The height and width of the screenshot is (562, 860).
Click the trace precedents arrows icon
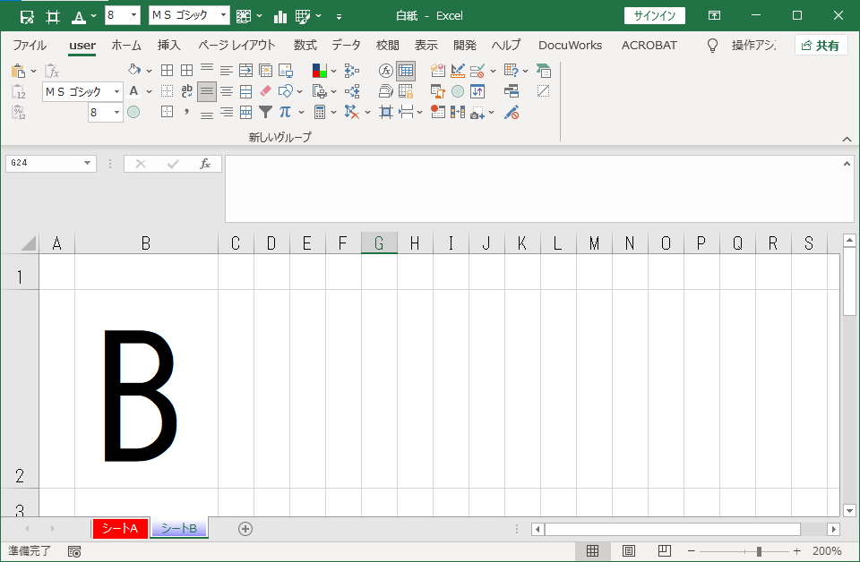coord(351,70)
